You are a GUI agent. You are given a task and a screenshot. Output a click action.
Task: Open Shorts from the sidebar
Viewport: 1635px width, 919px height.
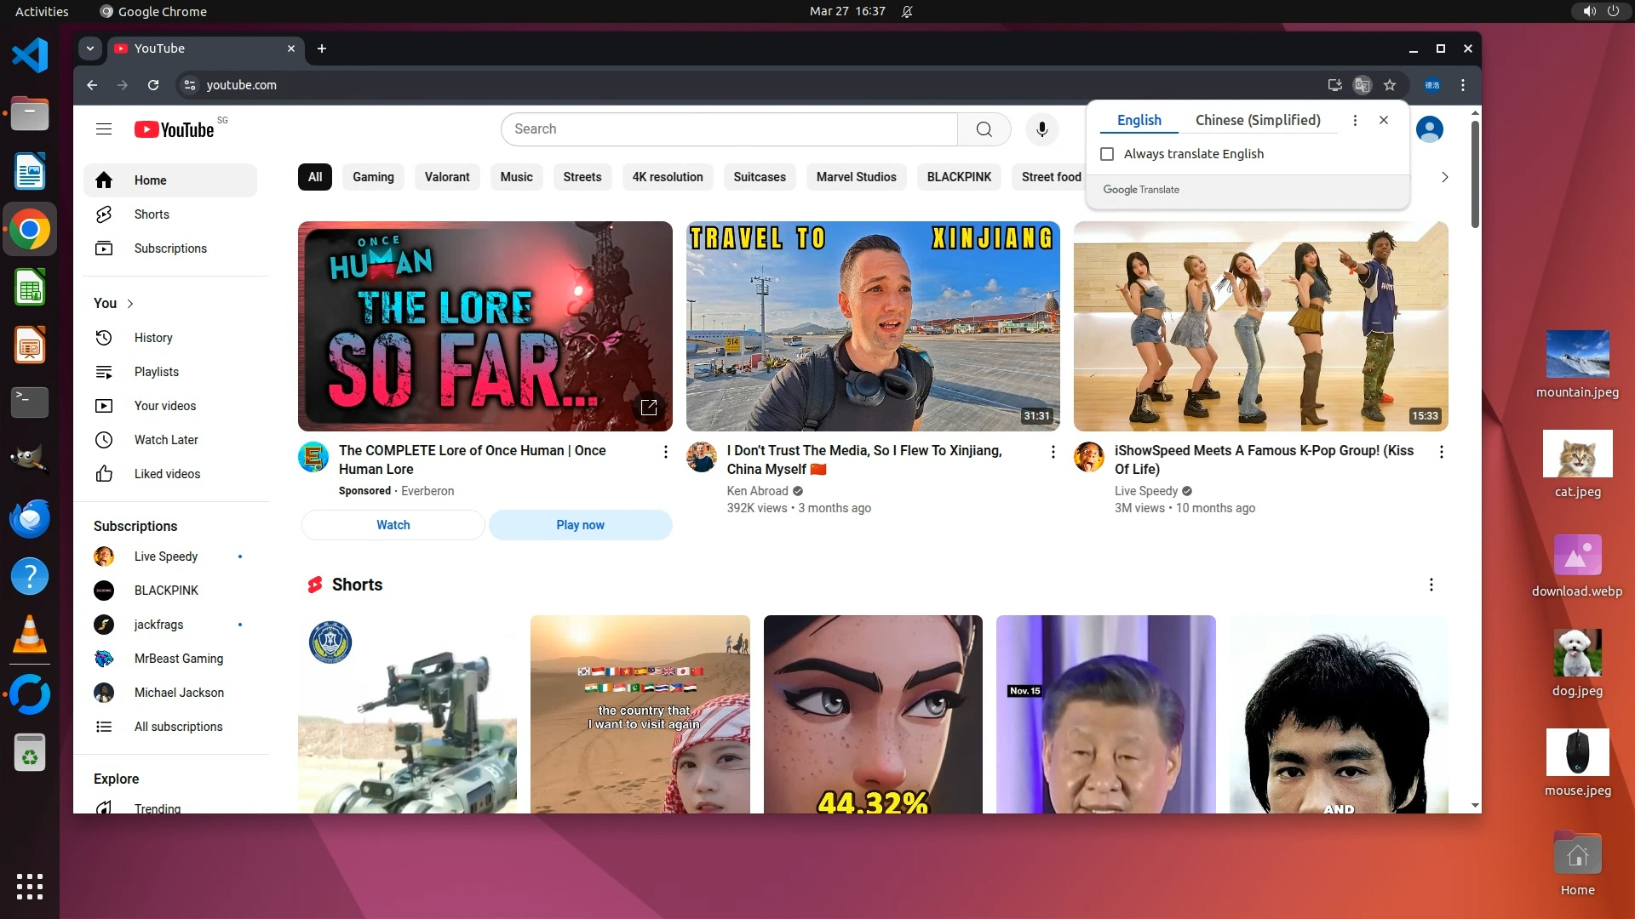click(152, 214)
